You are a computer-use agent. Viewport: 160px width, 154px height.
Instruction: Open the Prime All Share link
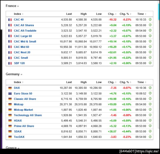tap(24, 126)
